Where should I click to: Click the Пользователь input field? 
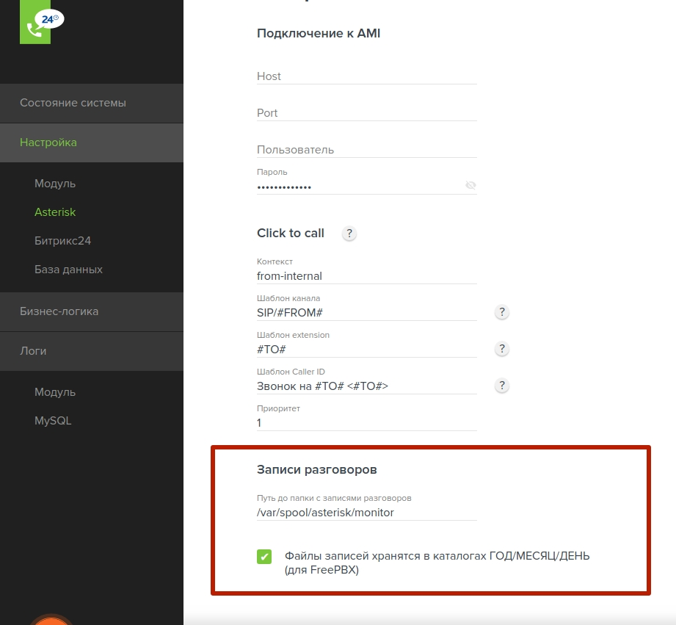[x=366, y=150]
